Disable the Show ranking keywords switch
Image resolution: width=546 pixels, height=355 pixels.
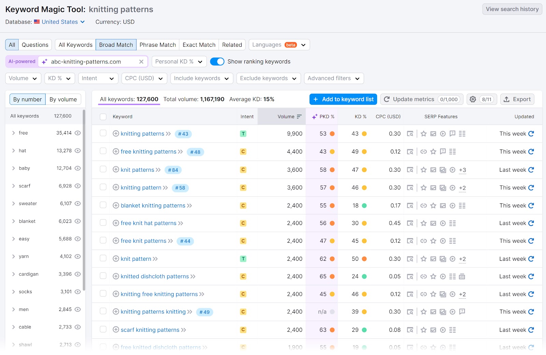click(217, 61)
